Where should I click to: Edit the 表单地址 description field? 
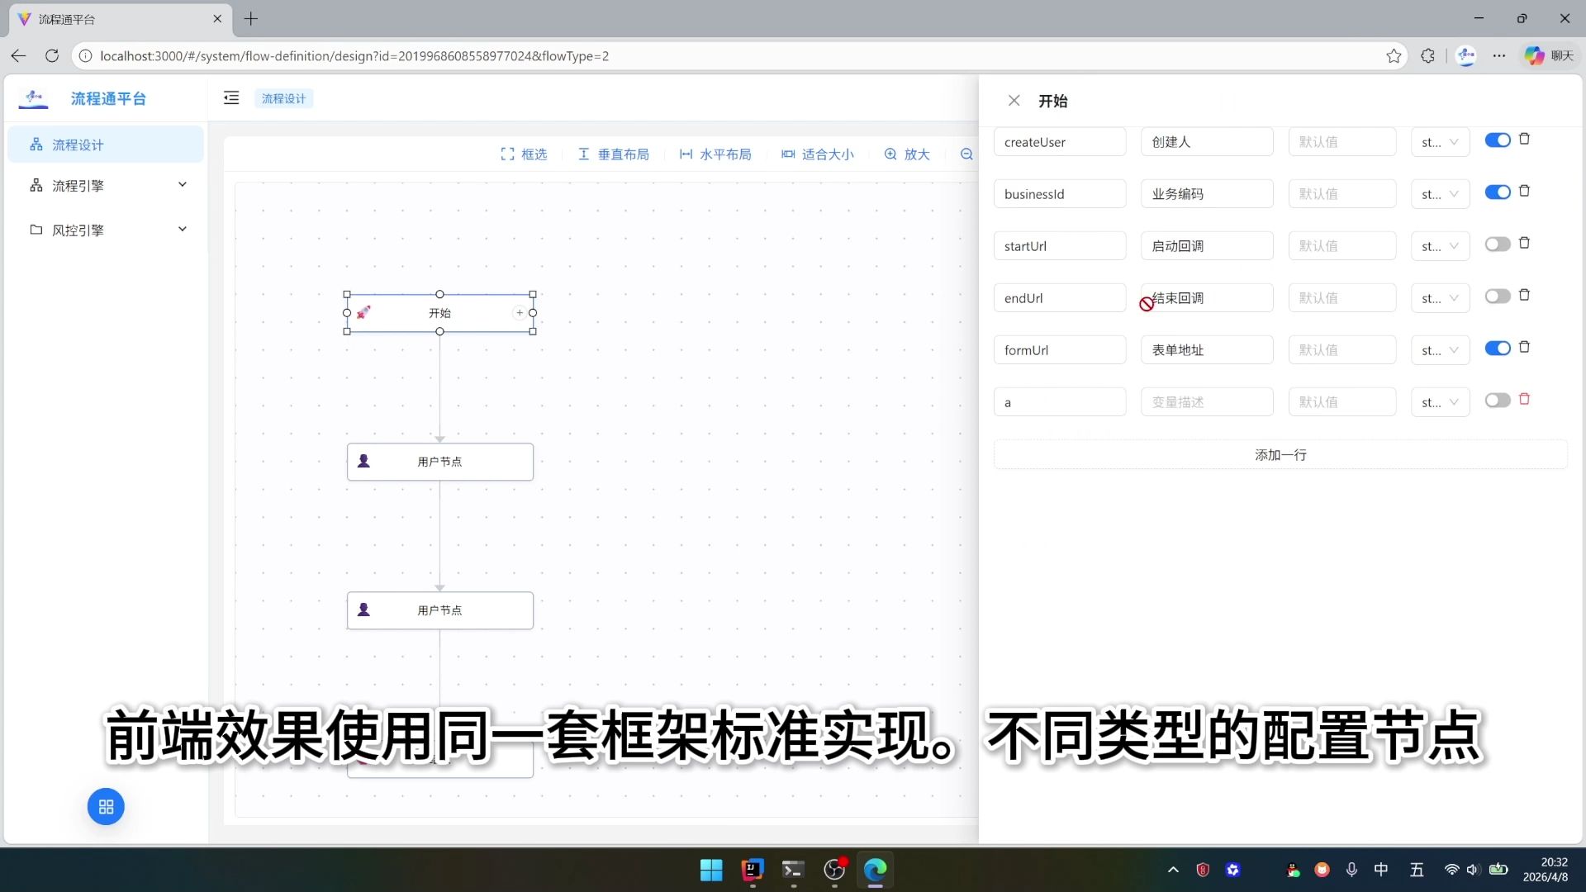point(1207,350)
